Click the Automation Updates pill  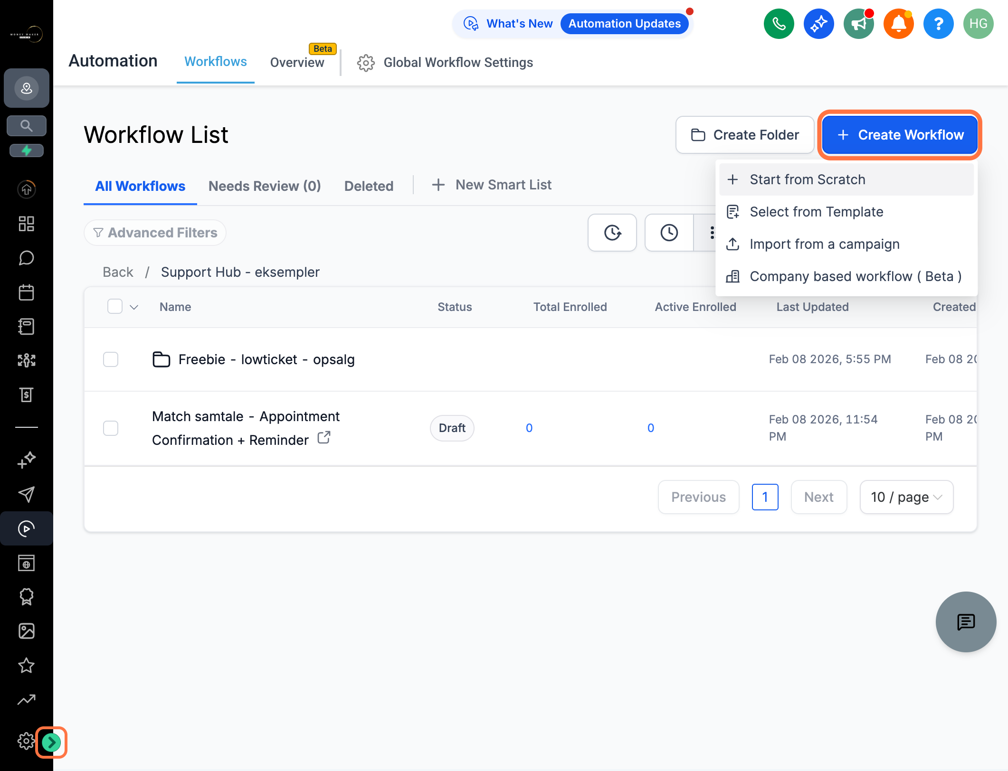625,24
